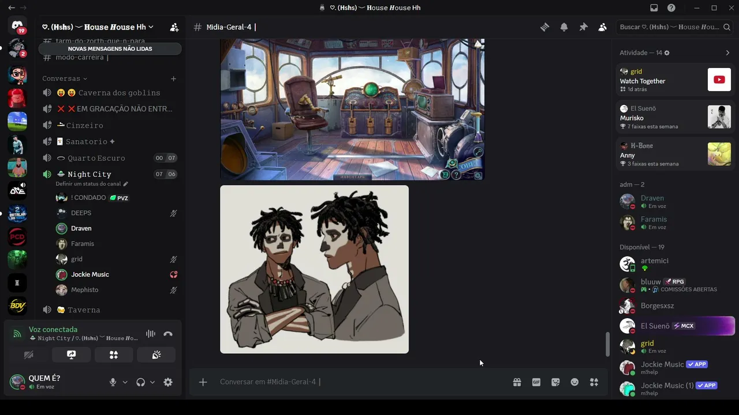739x415 pixels.
Task: Expand the server name dropdown menu
Action: coord(151,27)
